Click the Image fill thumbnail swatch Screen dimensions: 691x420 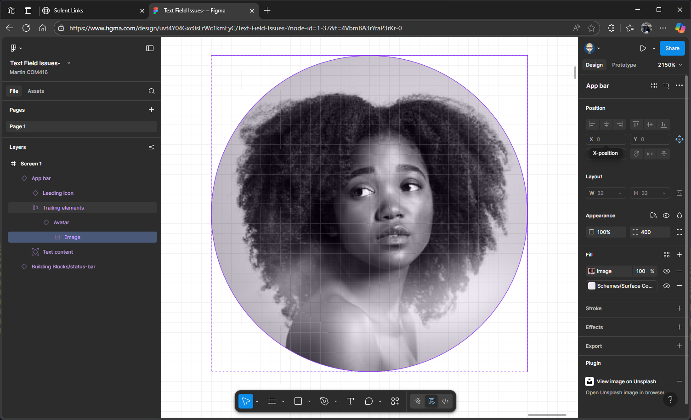592,271
